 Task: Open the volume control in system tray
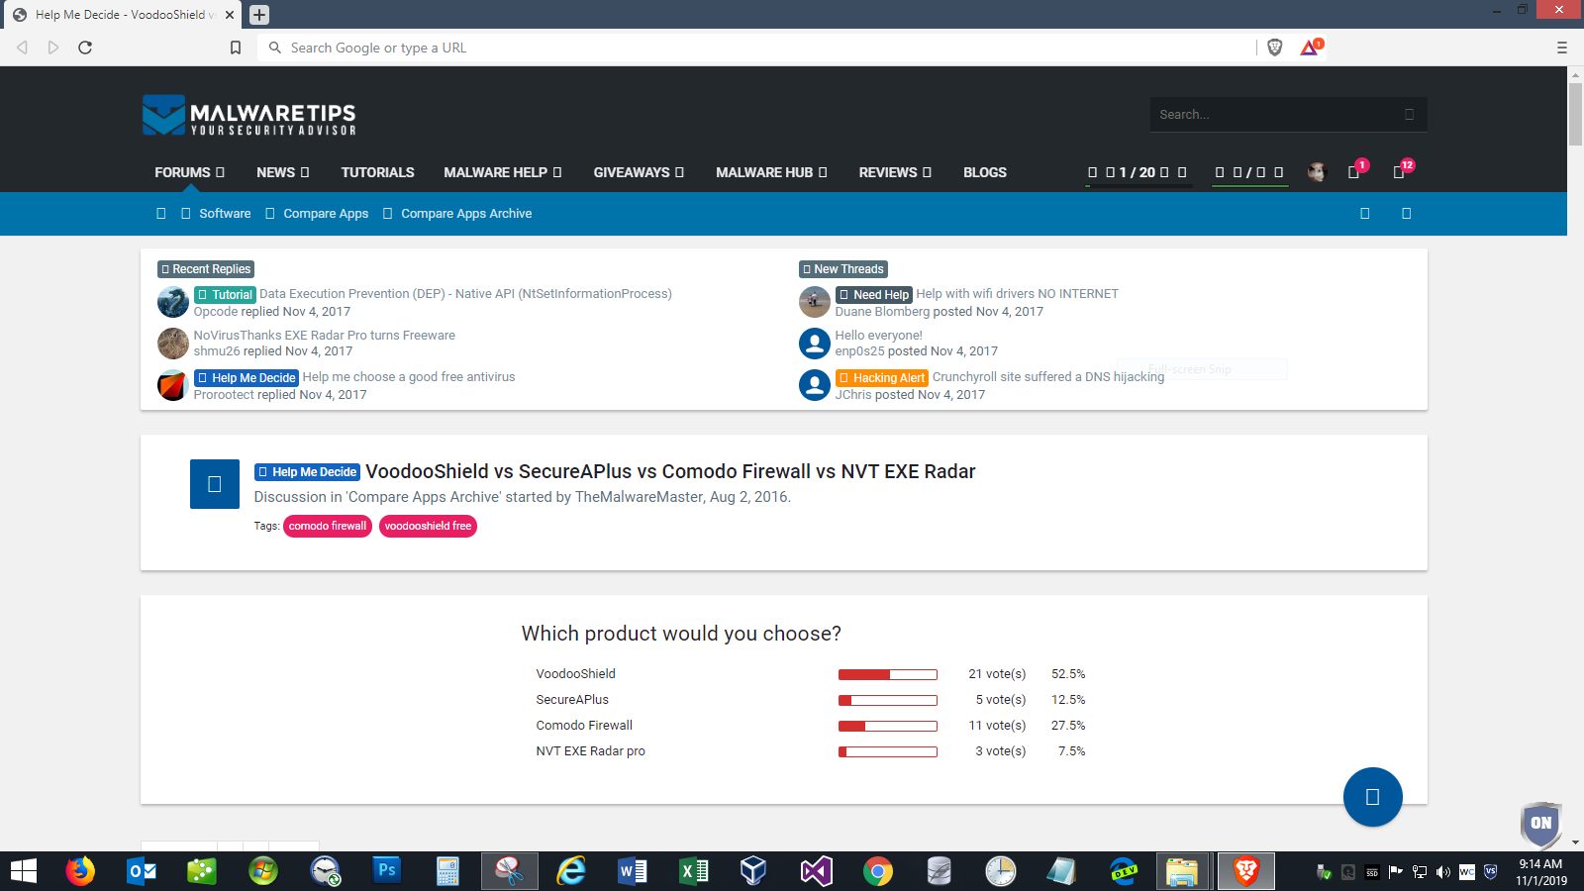(x=1443, y=872)
